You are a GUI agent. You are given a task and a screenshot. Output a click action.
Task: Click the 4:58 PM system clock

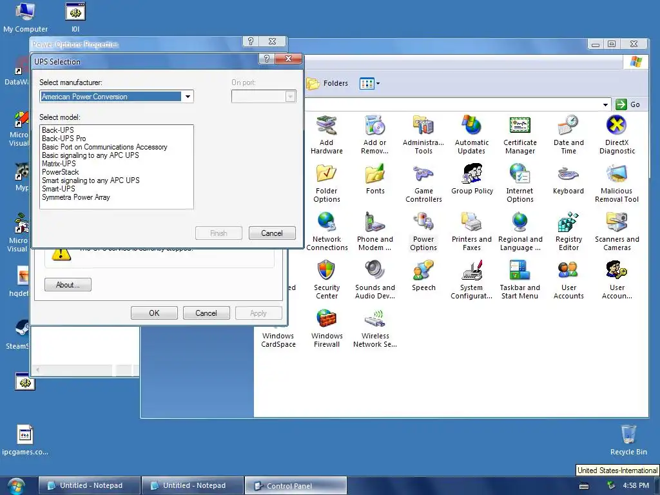tap(636, 486)
